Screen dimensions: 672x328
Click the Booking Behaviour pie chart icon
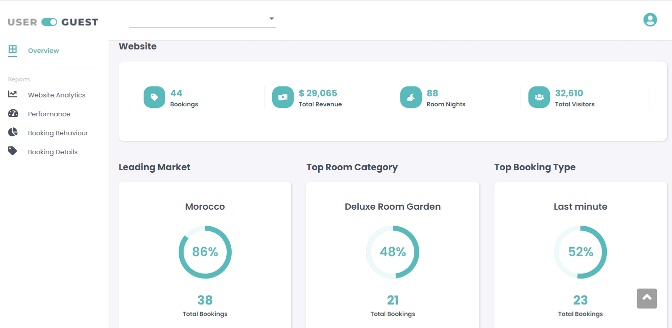click(13, 132)
